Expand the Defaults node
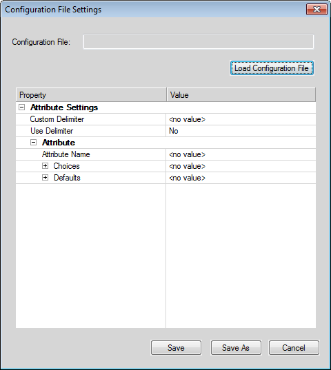Viewport: 331px width, 370px height. point(45,178)
